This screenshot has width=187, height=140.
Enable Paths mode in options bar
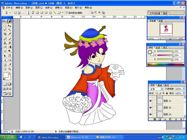19,13
